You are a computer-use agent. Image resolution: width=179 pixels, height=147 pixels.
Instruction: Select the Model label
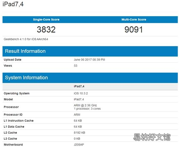pyautogui.click(x=8, y=99)
